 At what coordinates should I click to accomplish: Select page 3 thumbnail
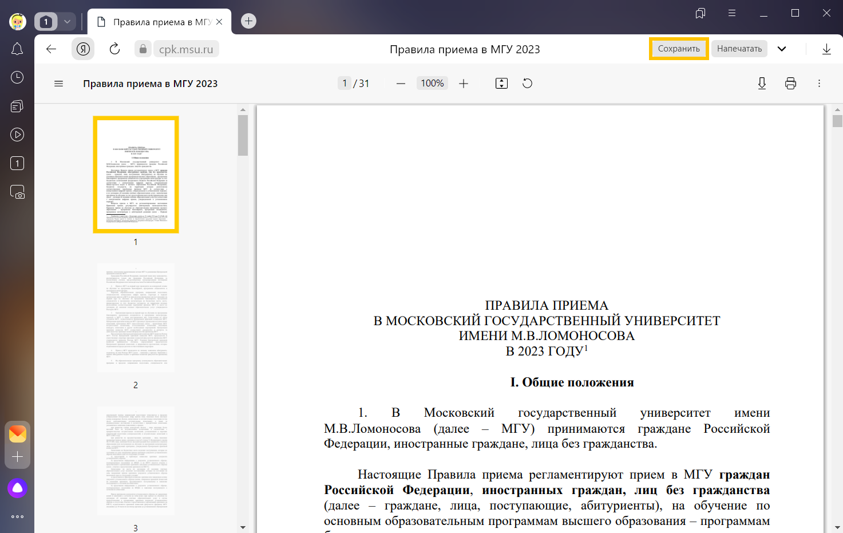tap(136, 461)
